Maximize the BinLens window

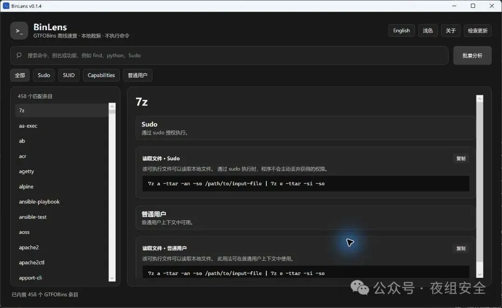pyautogui.click(x=473, y=6)
